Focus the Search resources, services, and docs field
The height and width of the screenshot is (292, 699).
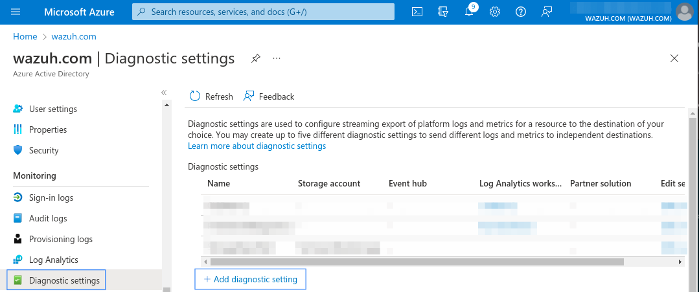(263, 12)
